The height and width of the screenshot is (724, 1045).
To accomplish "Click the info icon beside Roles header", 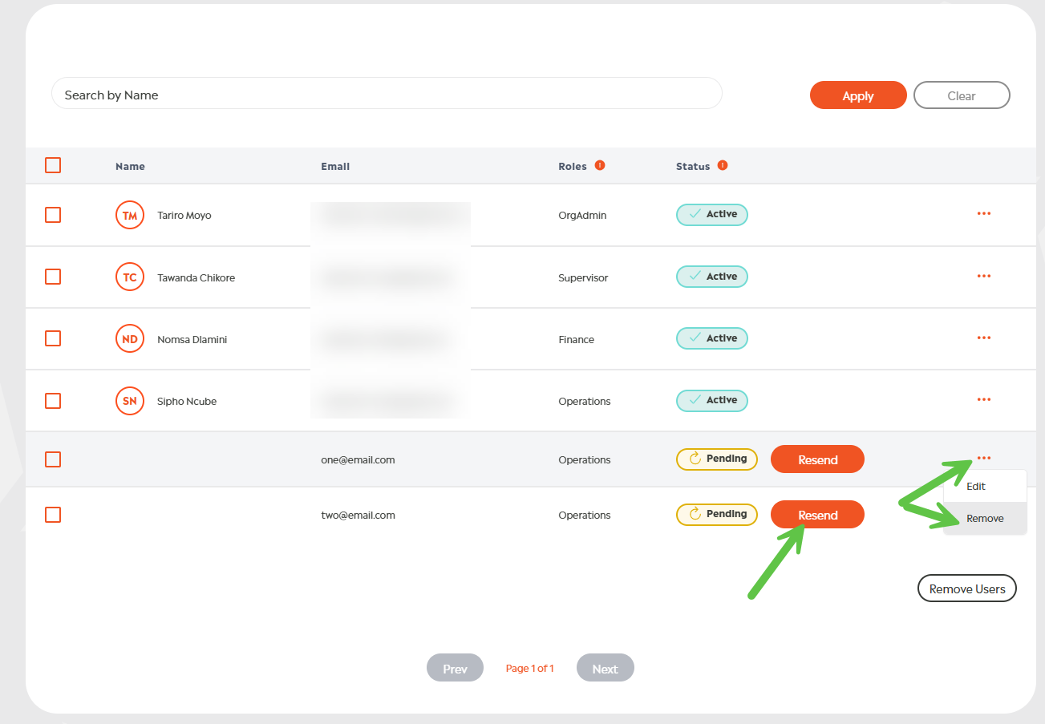I will point(600,166).
